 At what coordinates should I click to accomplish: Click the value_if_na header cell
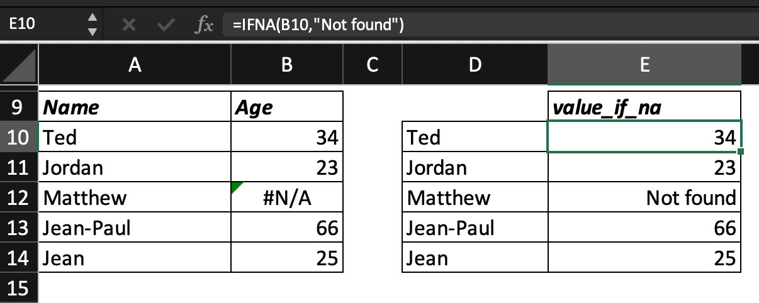coord(644,107)
